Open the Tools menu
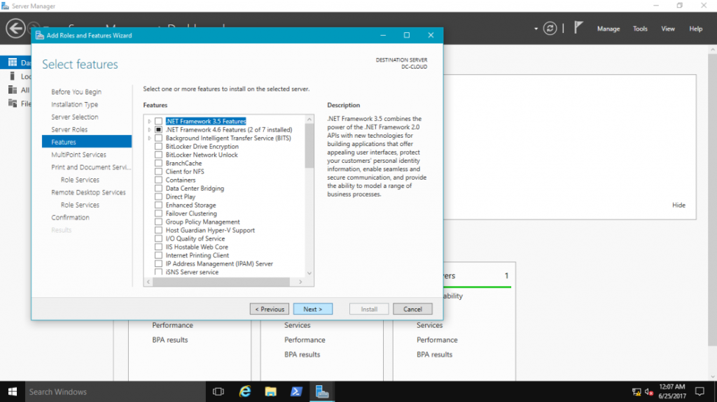Image resolution: width=717 pixels, height=402 pixels. [640, 29]
